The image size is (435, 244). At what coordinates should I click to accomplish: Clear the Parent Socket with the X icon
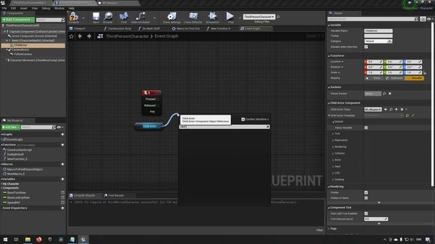[389, 94]
